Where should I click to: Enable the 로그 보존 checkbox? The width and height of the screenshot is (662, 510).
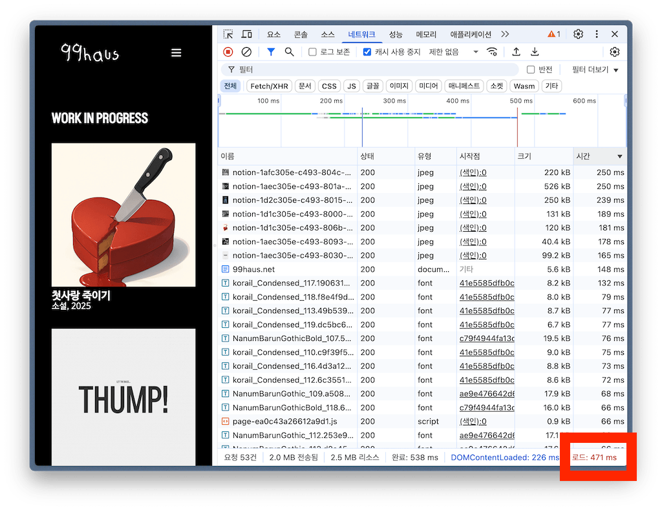pyautogui.click(x=312, y=52)
